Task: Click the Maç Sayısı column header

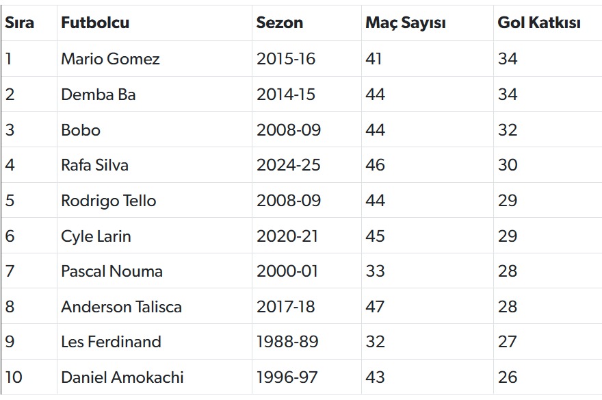Action: pyautogui.click(x=405, y=23)
